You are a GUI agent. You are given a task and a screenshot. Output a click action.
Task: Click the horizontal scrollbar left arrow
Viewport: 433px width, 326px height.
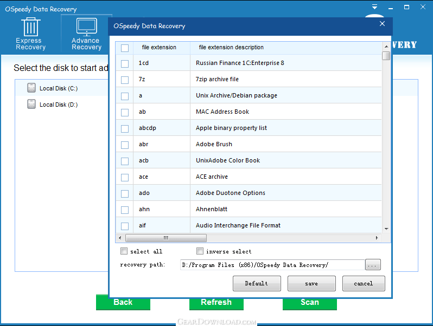[x=120, y=238]
